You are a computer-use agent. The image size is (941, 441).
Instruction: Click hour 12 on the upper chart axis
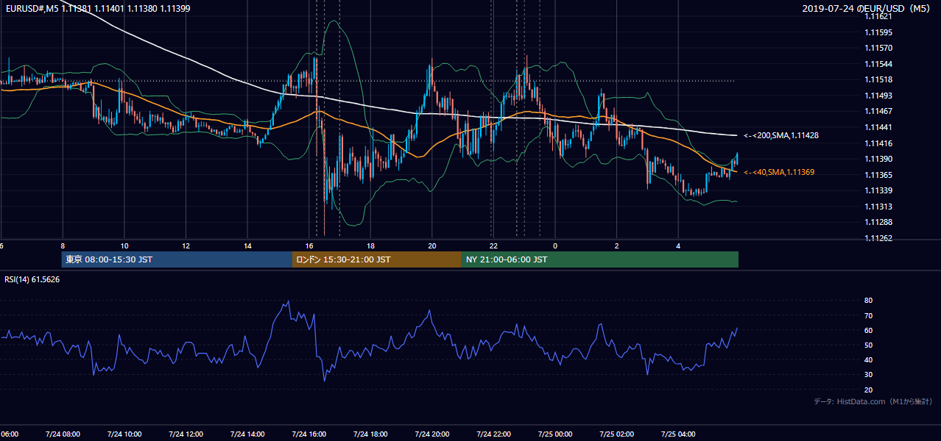(186, 246)
